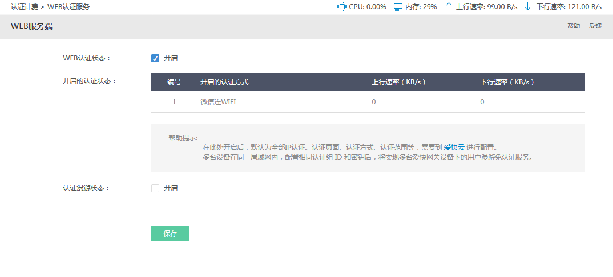Click the WEB认证服务 breadcrumb
The height and width of the screenshot is (277, 613).
[68, 7]
